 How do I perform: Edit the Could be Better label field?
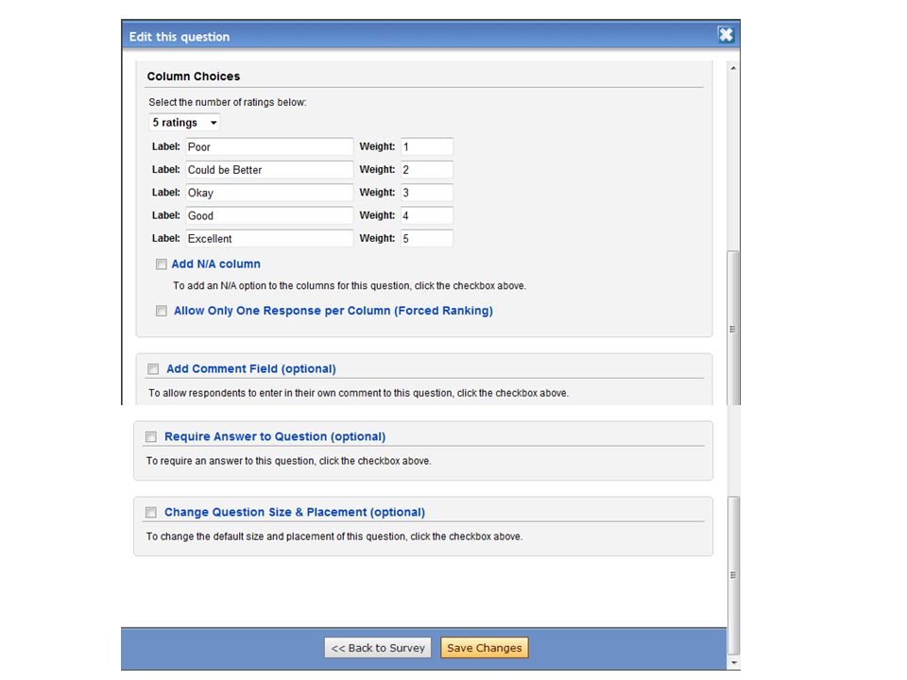click(269, 169)
